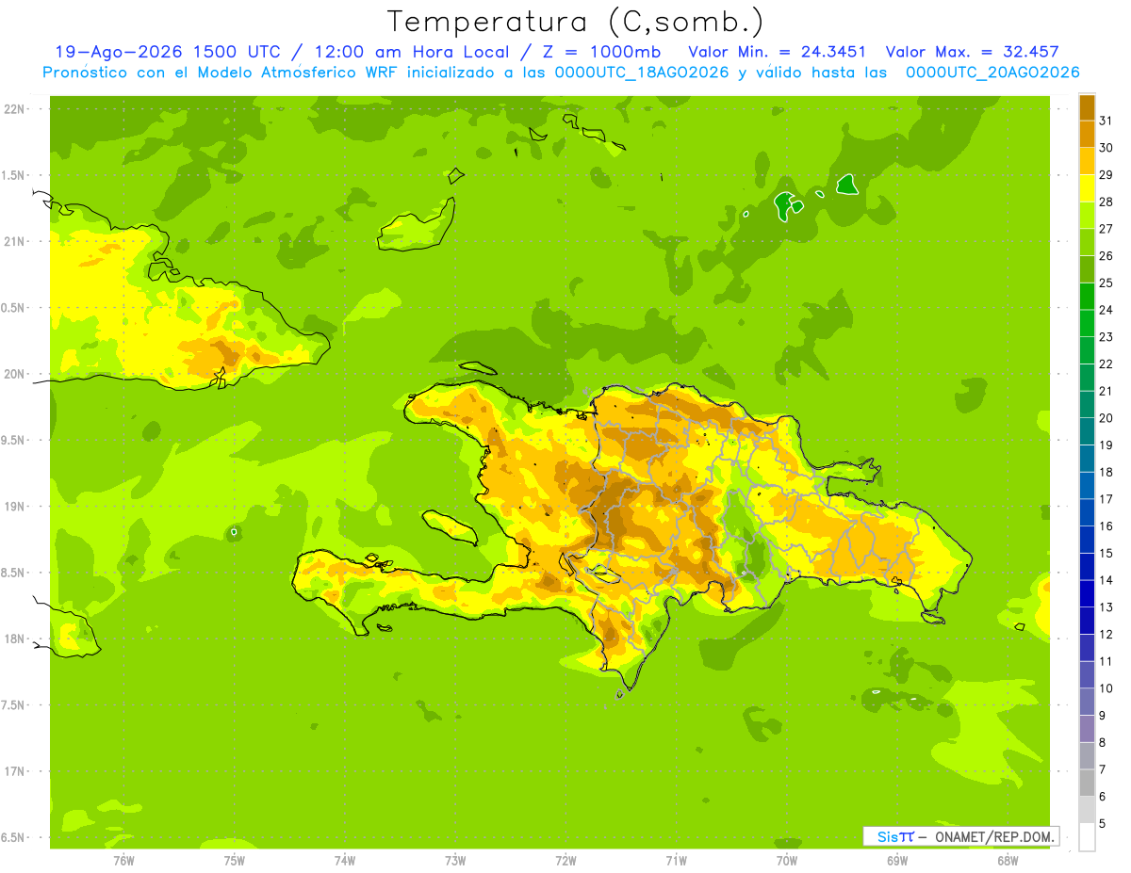This screenshot has width=1131, height=873.
Task: Pick the green swatch between 24 and 25
Action: click(x=1087, y=296)
